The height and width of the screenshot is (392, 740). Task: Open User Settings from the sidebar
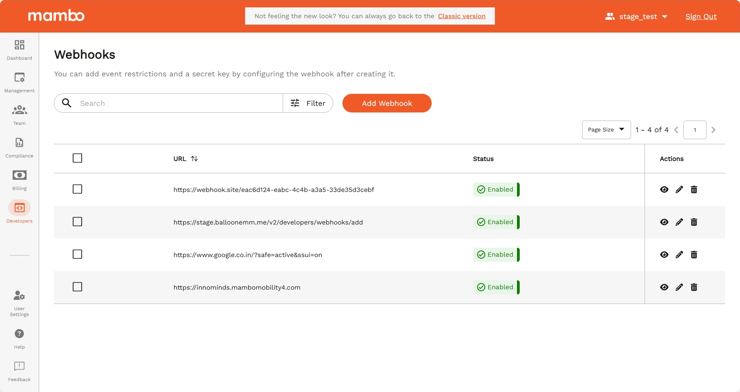(19, 302)
